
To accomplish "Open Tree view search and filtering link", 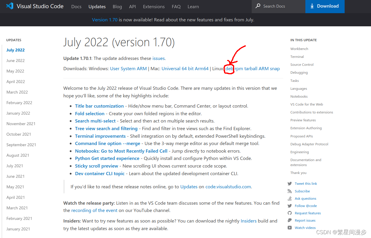I will coord(106,129).
